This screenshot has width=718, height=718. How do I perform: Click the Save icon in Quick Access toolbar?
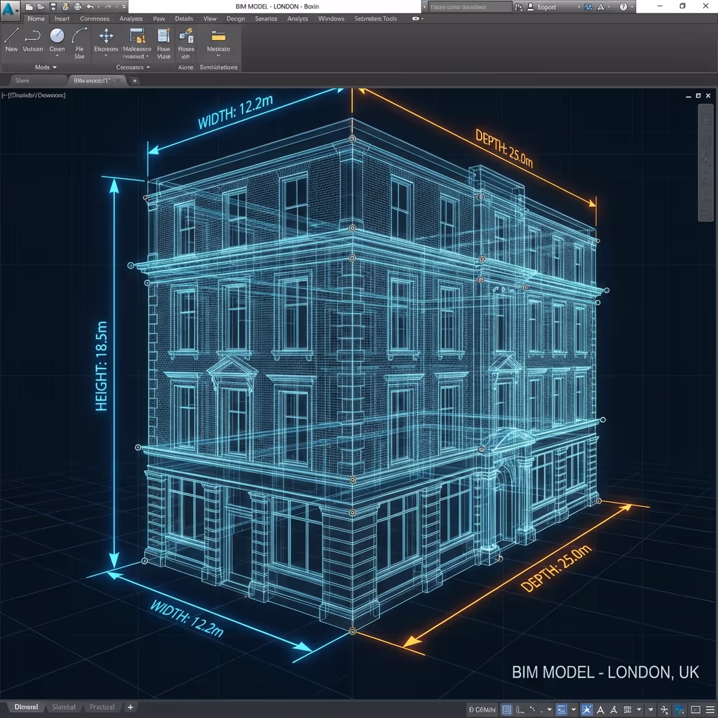tap(52, 7)
